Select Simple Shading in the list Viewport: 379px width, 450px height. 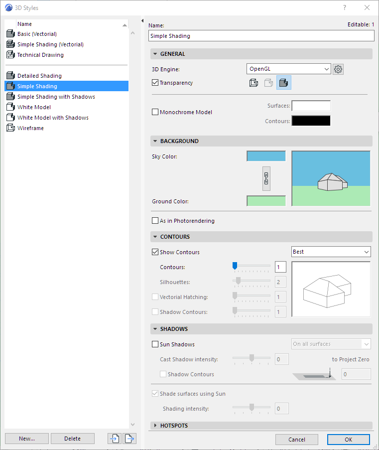(x=67, y=86)
